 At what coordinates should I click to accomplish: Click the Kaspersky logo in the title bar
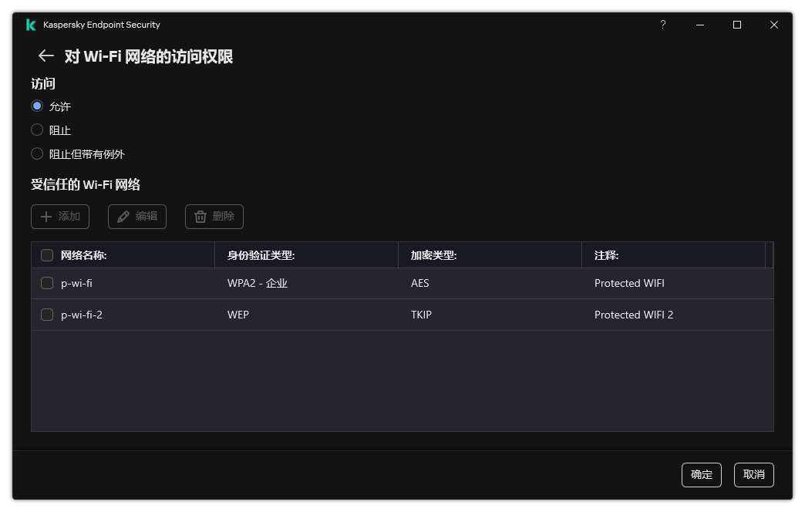tap(29, 25)
